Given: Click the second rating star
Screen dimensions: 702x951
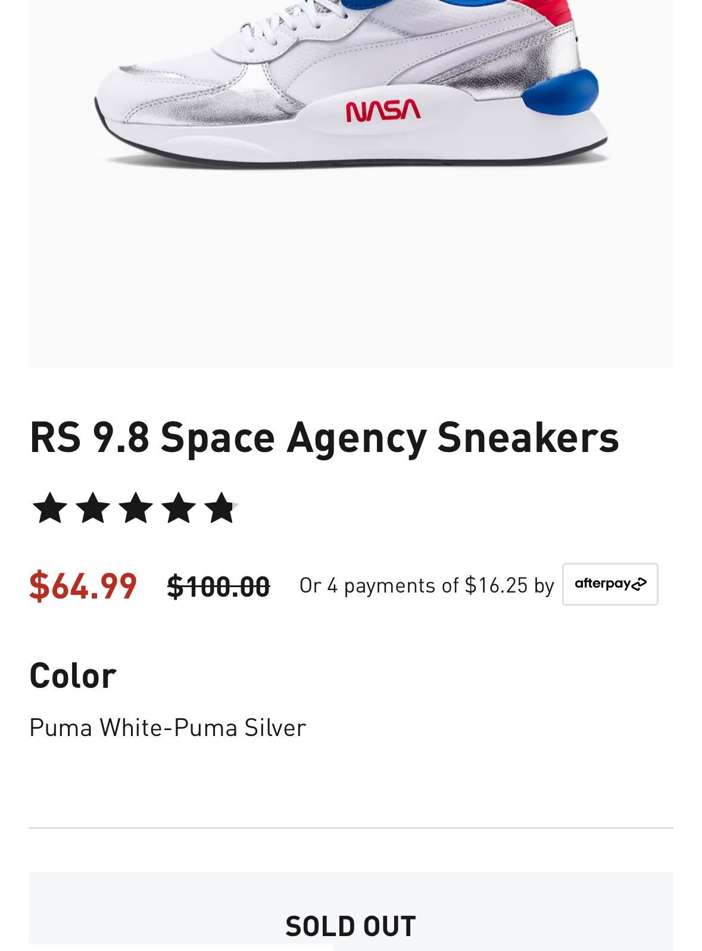Looking at the screenshot, I should pyautogui.click(x=93, y=508).
